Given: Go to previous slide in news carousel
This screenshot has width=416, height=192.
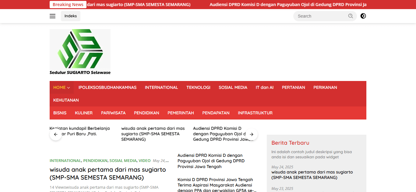Looking at the screenshot, I should point(56,134).
